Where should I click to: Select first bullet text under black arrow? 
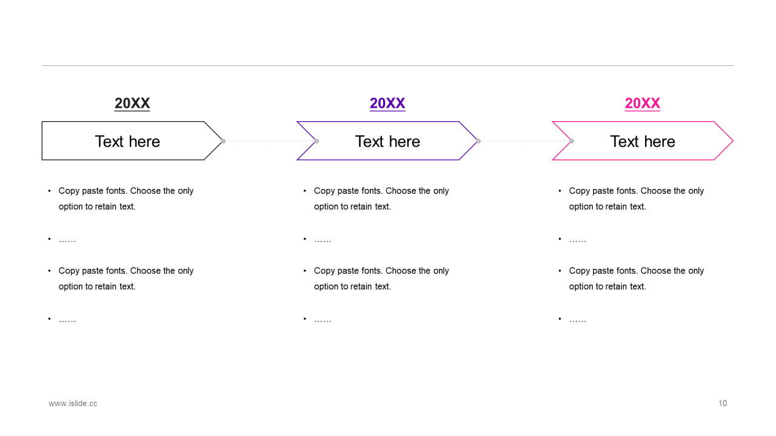tap(126, 199)
